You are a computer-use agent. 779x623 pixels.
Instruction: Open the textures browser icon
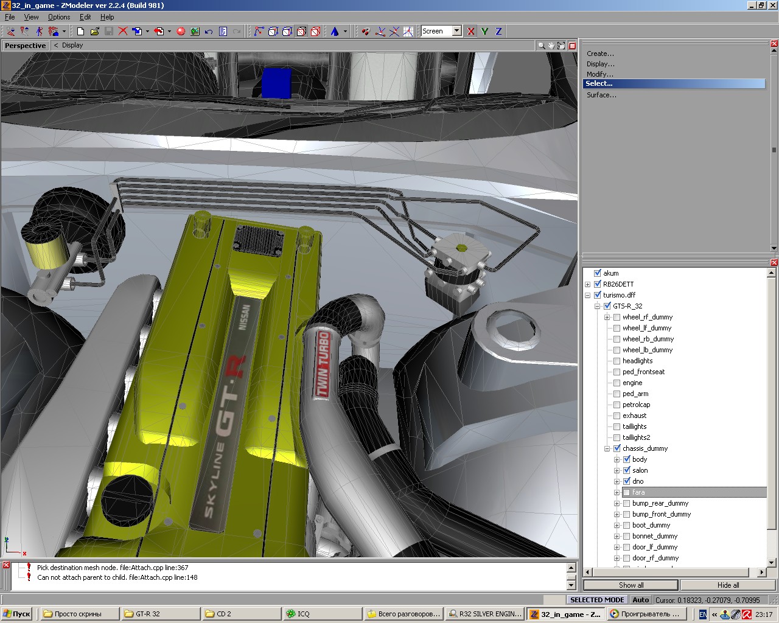[195, 31]
